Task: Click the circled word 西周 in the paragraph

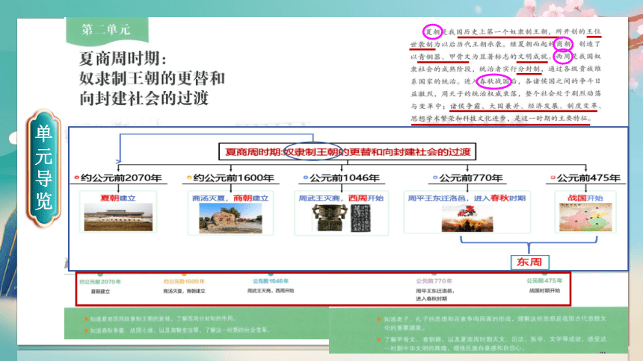Action: pos(563,56)
